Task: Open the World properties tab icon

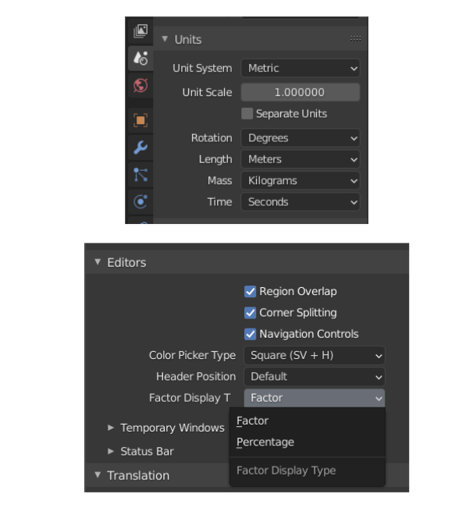Action: [140, 86]
